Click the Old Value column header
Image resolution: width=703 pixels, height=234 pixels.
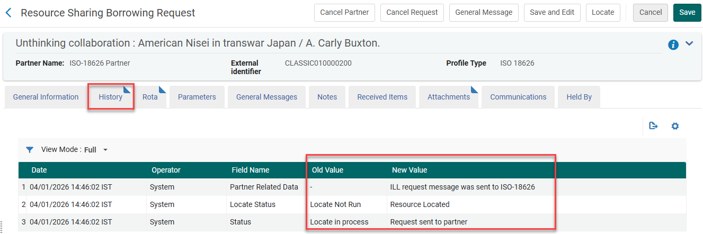328,170
